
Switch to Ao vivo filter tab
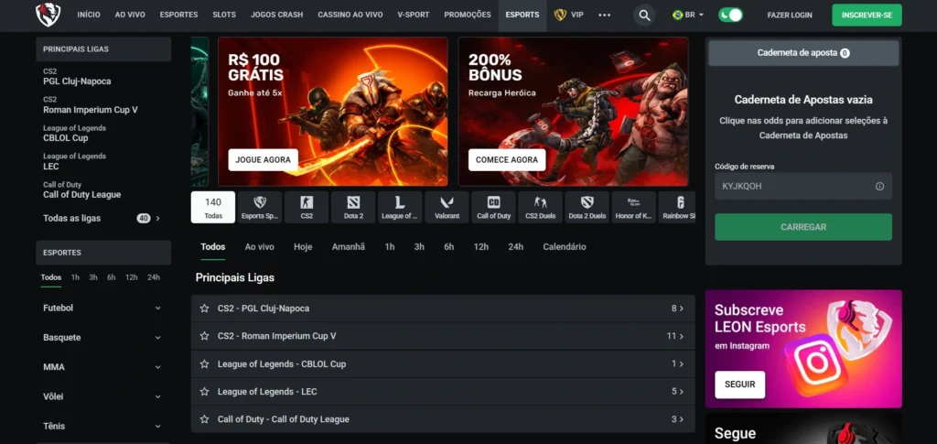259,247
